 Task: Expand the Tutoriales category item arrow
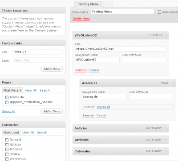pos(166,151)
